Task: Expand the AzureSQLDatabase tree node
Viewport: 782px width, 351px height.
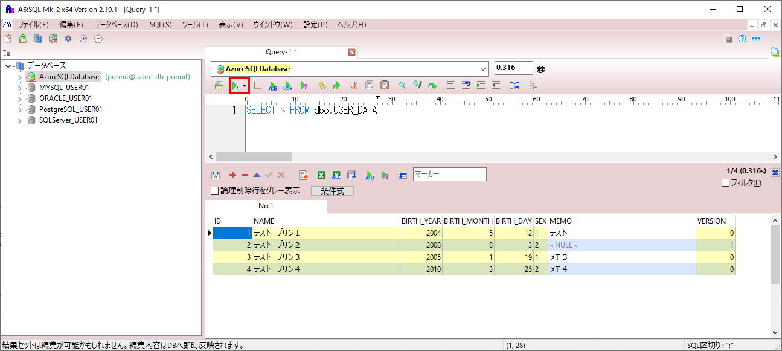Action: pyautogui.click(x=19, y=77)
